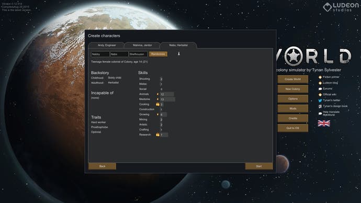Open the Fiction primer link icon
Viewport: 361px width, 203px height.
[x=320, y=77]
